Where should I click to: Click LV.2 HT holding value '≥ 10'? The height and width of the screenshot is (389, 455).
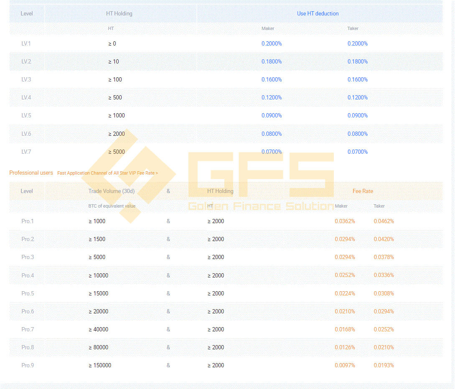(114, 61)
